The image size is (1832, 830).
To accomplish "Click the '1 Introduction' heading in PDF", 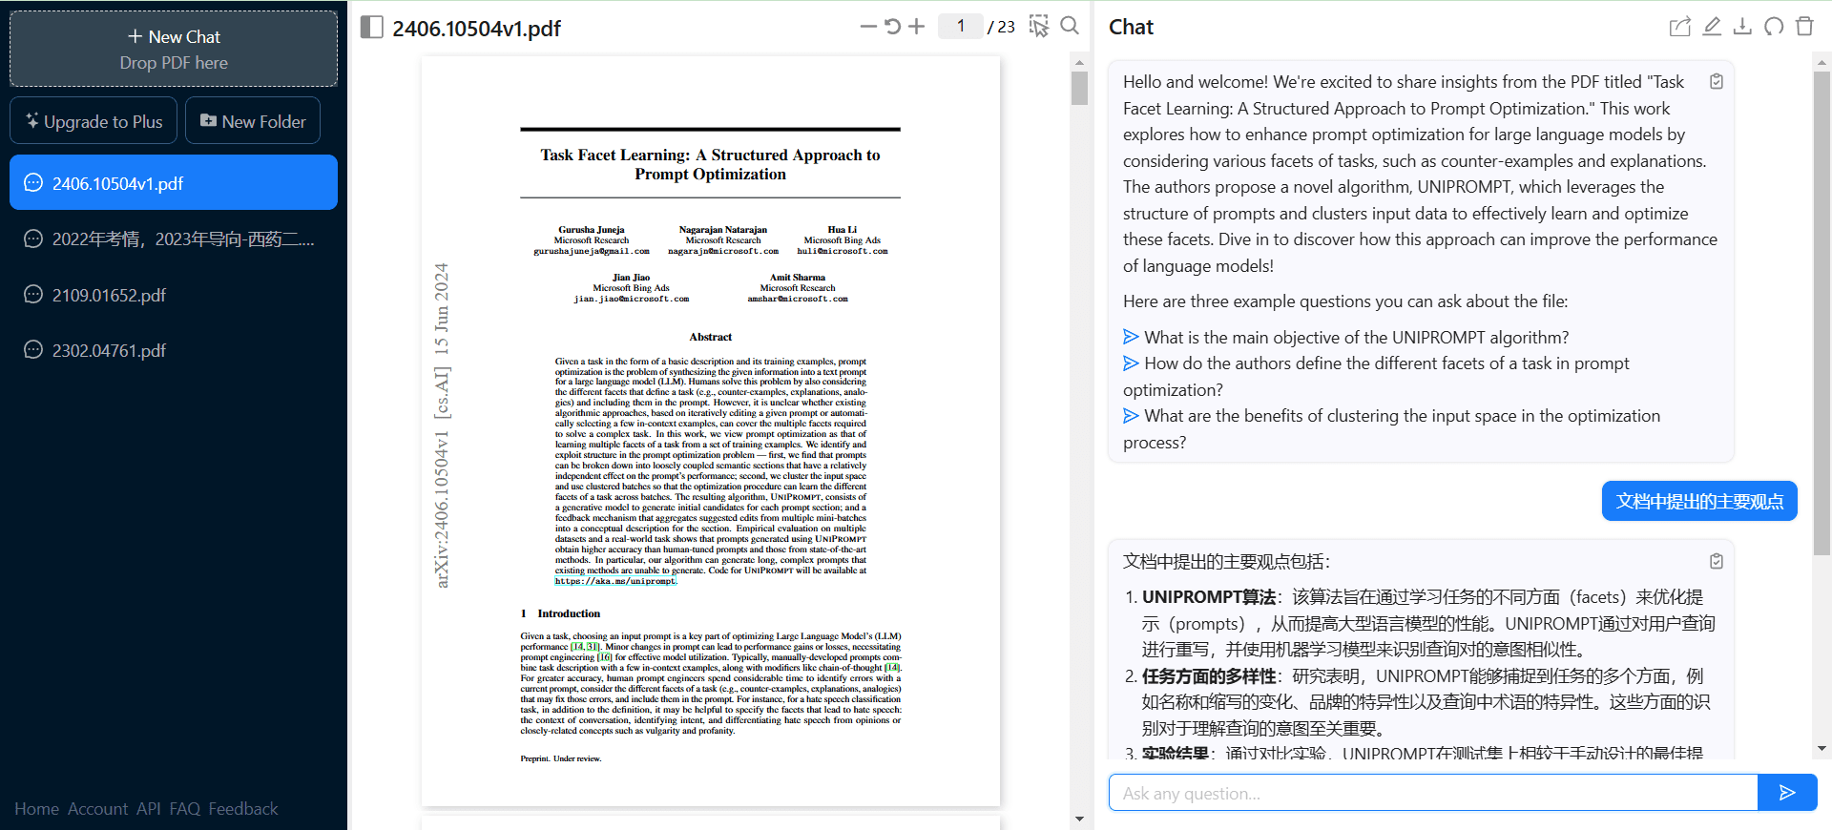I will click(x=560, y=613).
